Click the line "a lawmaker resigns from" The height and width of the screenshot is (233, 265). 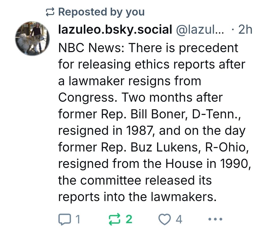tap(130, 81)
